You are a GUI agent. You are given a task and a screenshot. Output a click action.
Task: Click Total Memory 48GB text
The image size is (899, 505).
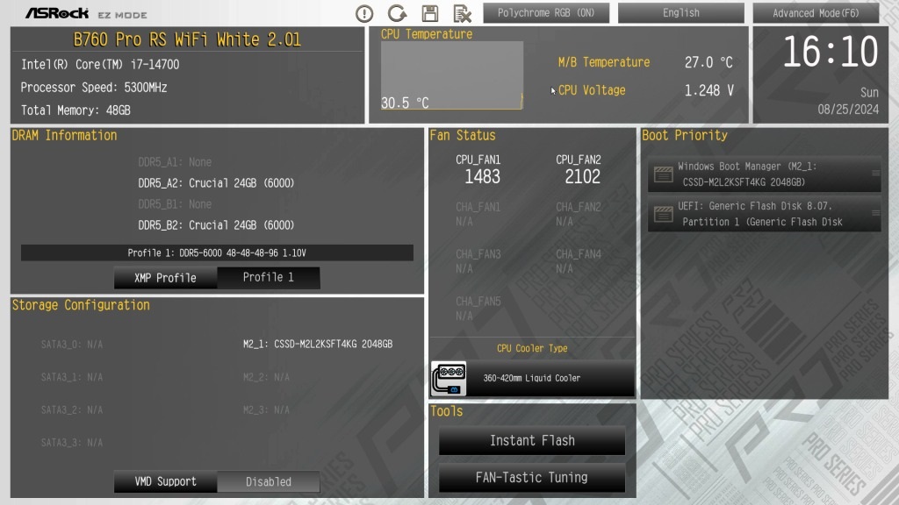click(x=76, y=110)
